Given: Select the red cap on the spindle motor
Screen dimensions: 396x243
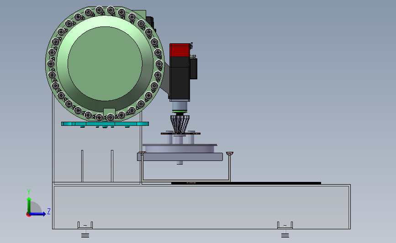Looking at the screenshot, I should click(180, 50).
